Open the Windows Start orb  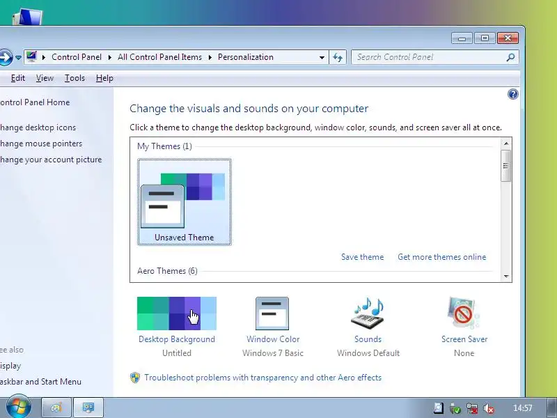pos(19,407)
